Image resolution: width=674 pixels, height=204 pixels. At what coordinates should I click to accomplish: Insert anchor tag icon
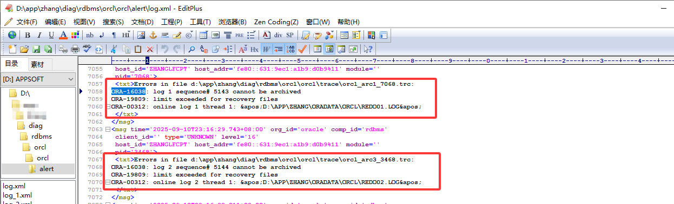[153, 35]
